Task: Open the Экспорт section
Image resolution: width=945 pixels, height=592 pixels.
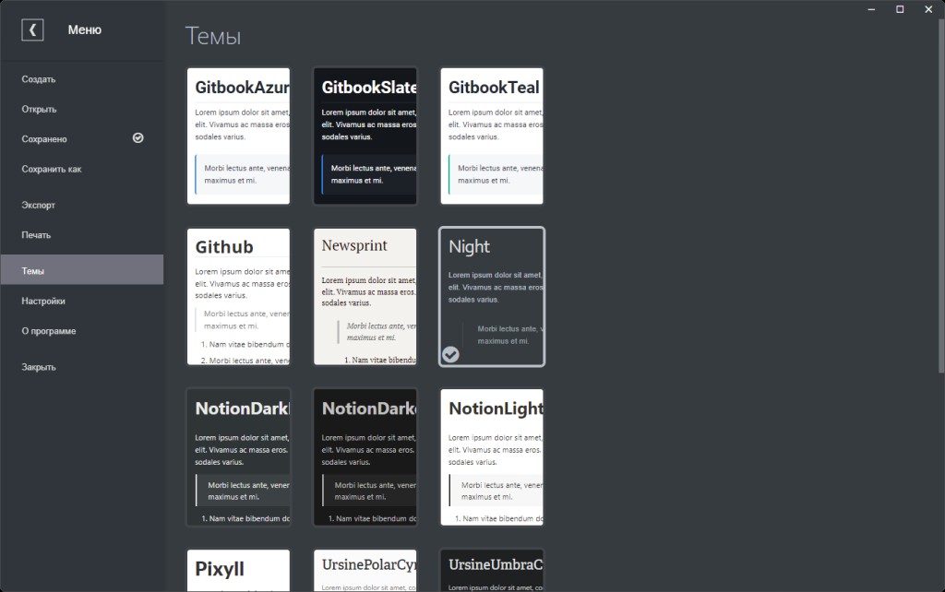Action: point(82,205)
